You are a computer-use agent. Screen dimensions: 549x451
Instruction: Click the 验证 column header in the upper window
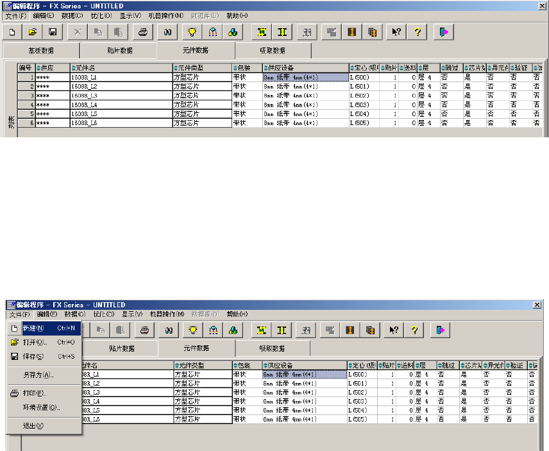coord(521,68)
